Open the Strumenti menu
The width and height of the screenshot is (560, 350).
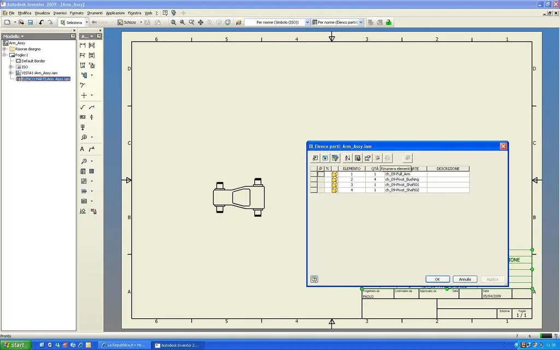(95, 13)
